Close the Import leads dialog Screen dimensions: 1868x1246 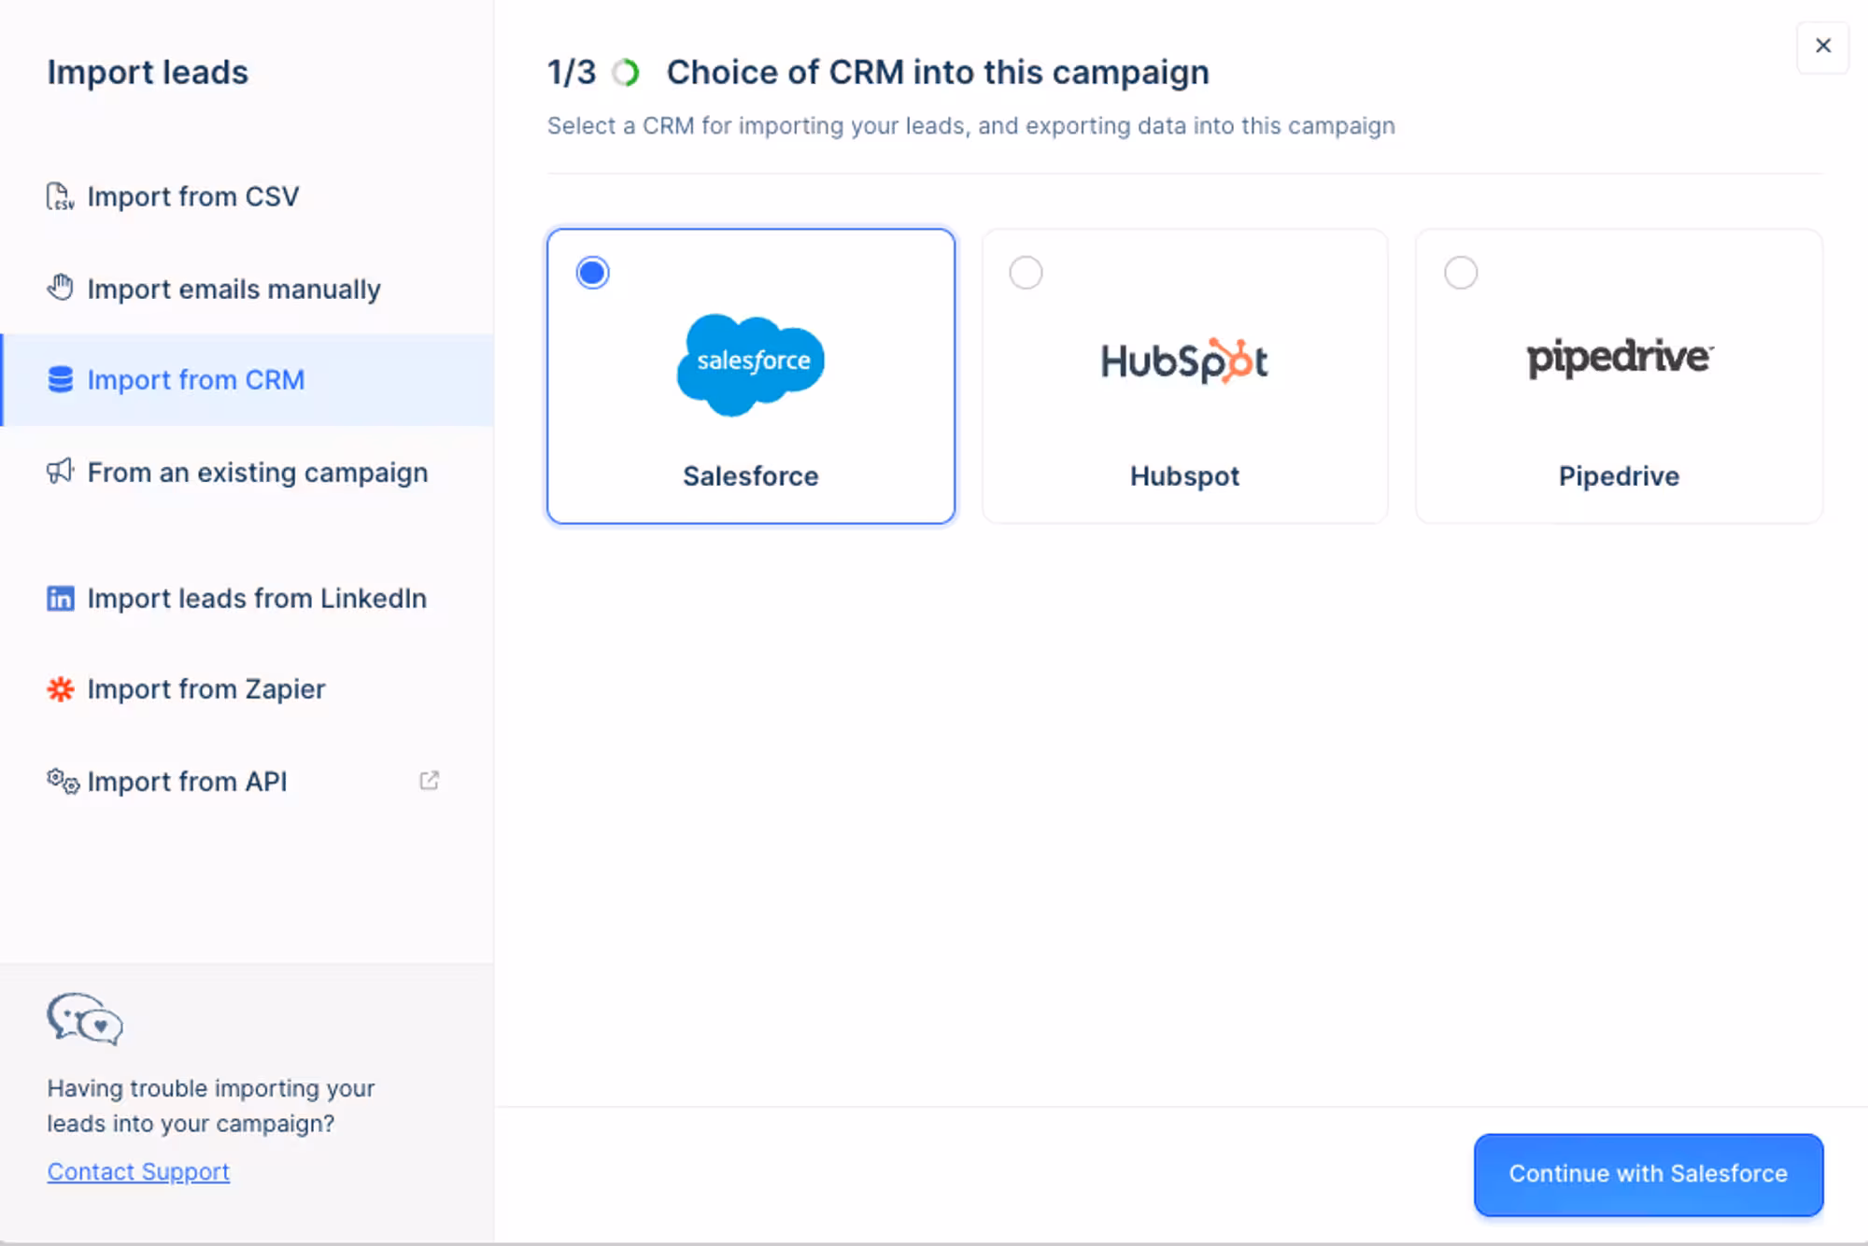tap(1822, 46)
